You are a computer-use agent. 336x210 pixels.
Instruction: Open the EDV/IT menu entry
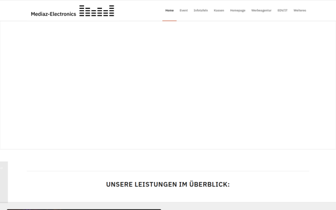click(282, 10)
